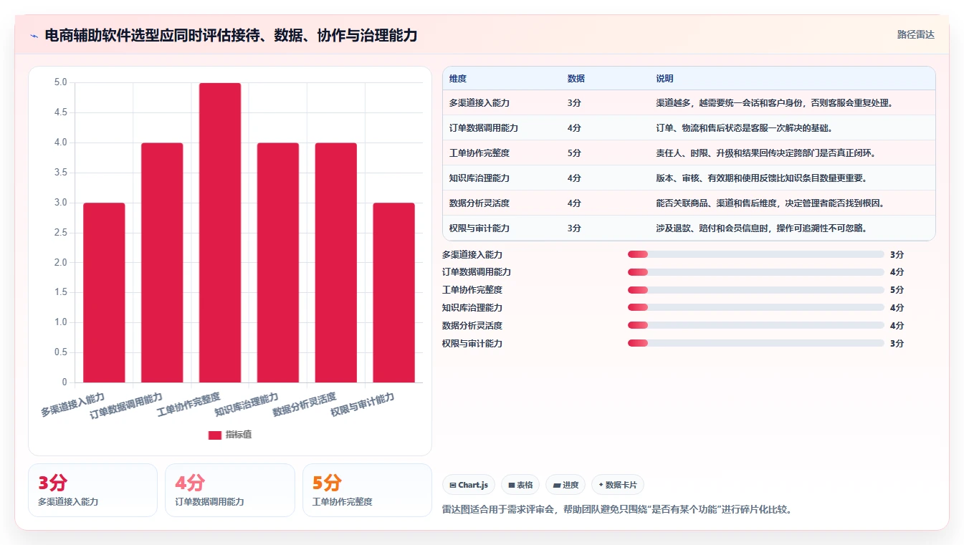Image resolution: width=964 pixels, height=545 pixels.
Task: Click the 路径雷达 label in the header
Action: (915, 34)
